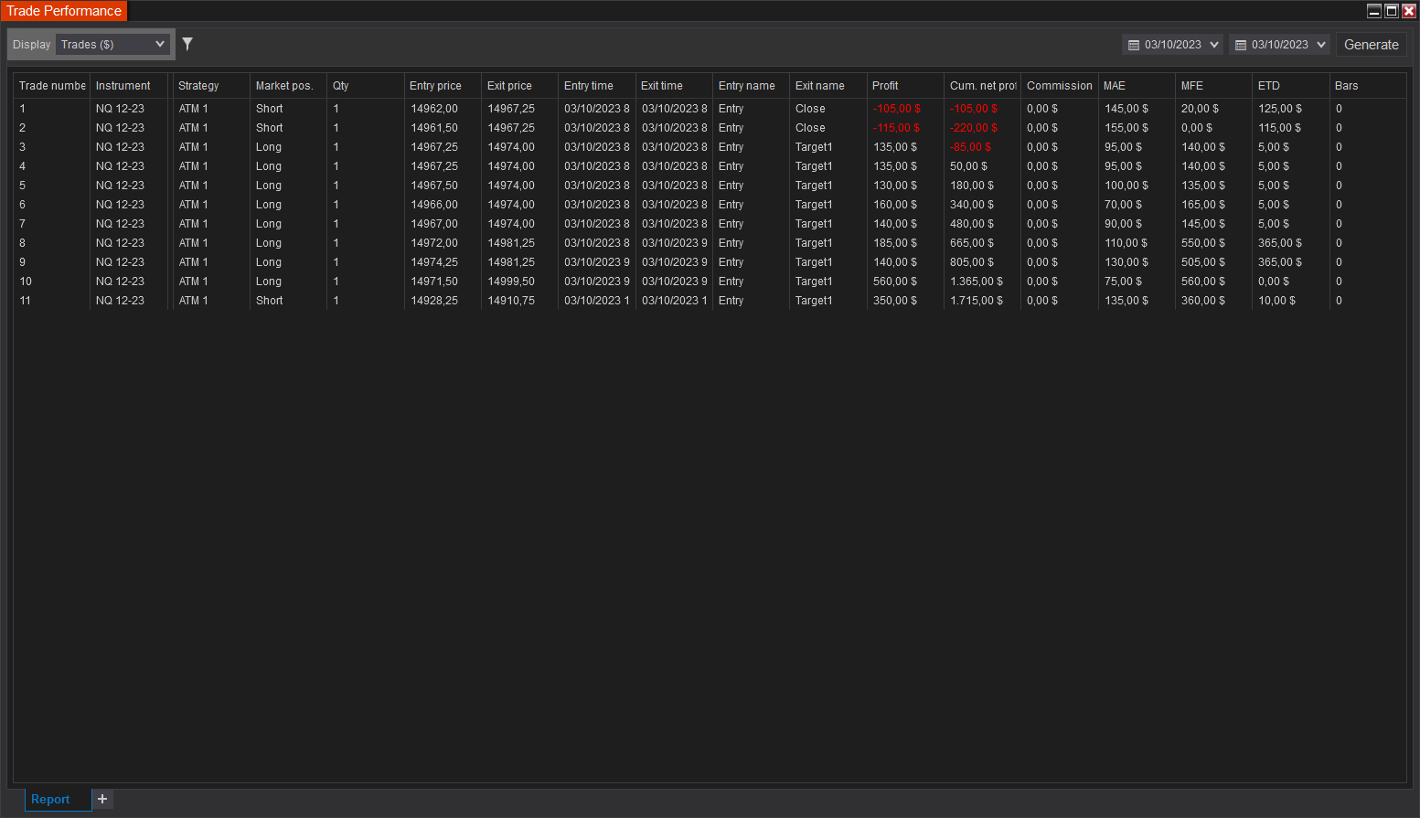1420x818 pixels.
Task: Sort by the Instrument column header
Action: pos(123,86)
